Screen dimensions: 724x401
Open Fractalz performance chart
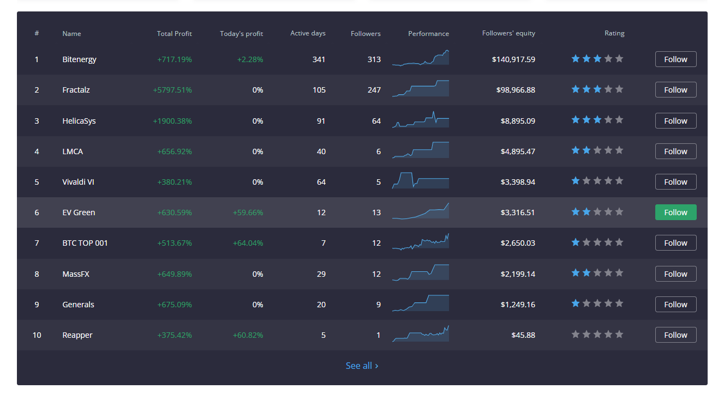coord(420,88)
